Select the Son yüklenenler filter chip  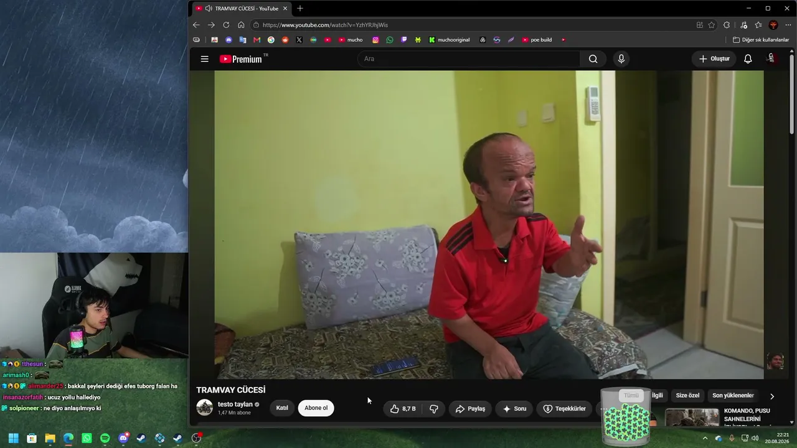click(733, 396)
